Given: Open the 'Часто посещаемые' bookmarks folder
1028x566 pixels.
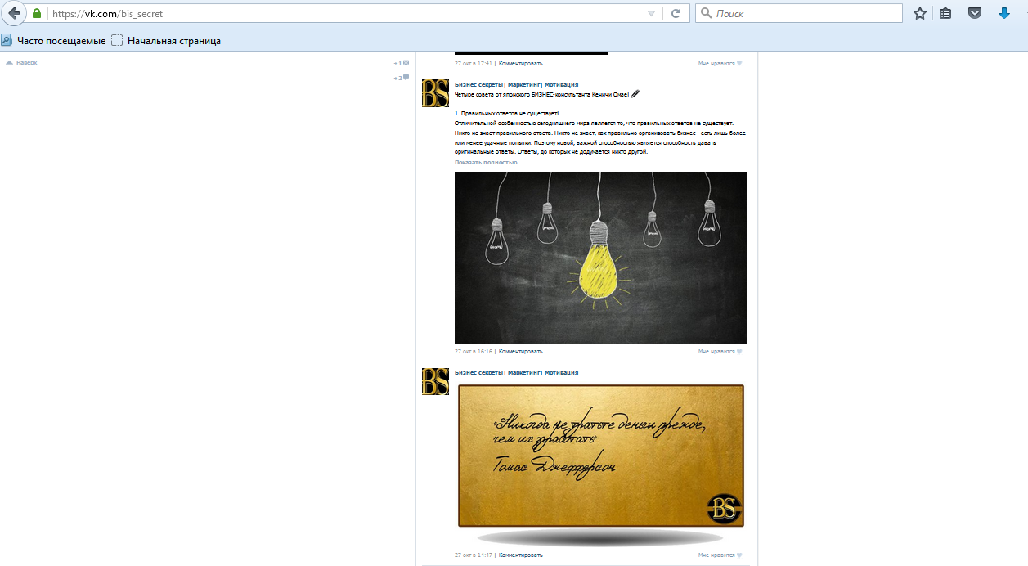Looking at the screenshot, I should 54,40.
